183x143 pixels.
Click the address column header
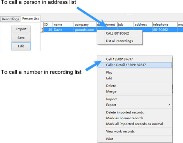click(x=143, y=24)
